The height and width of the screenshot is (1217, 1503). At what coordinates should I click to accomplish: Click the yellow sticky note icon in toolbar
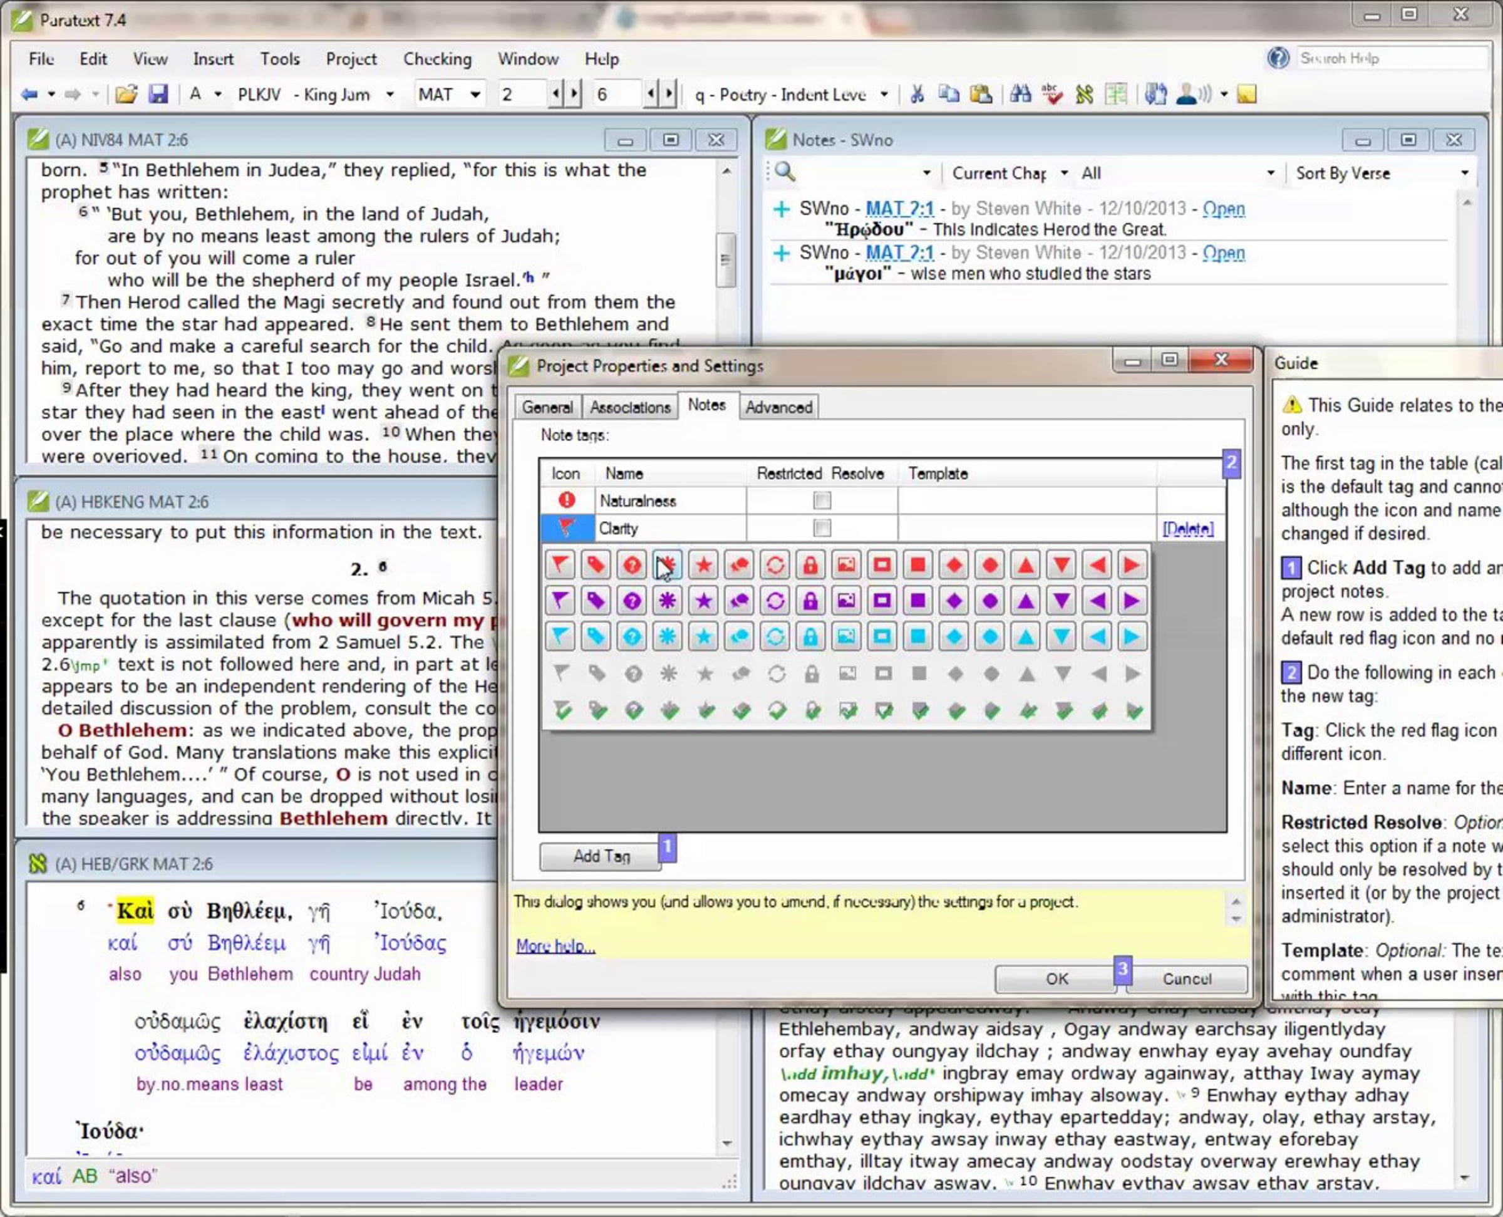[1246, 94]
